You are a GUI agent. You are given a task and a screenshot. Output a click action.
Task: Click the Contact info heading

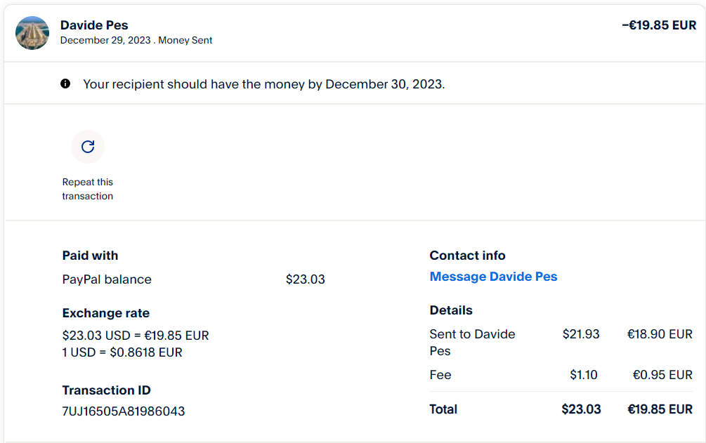(467, 256)
